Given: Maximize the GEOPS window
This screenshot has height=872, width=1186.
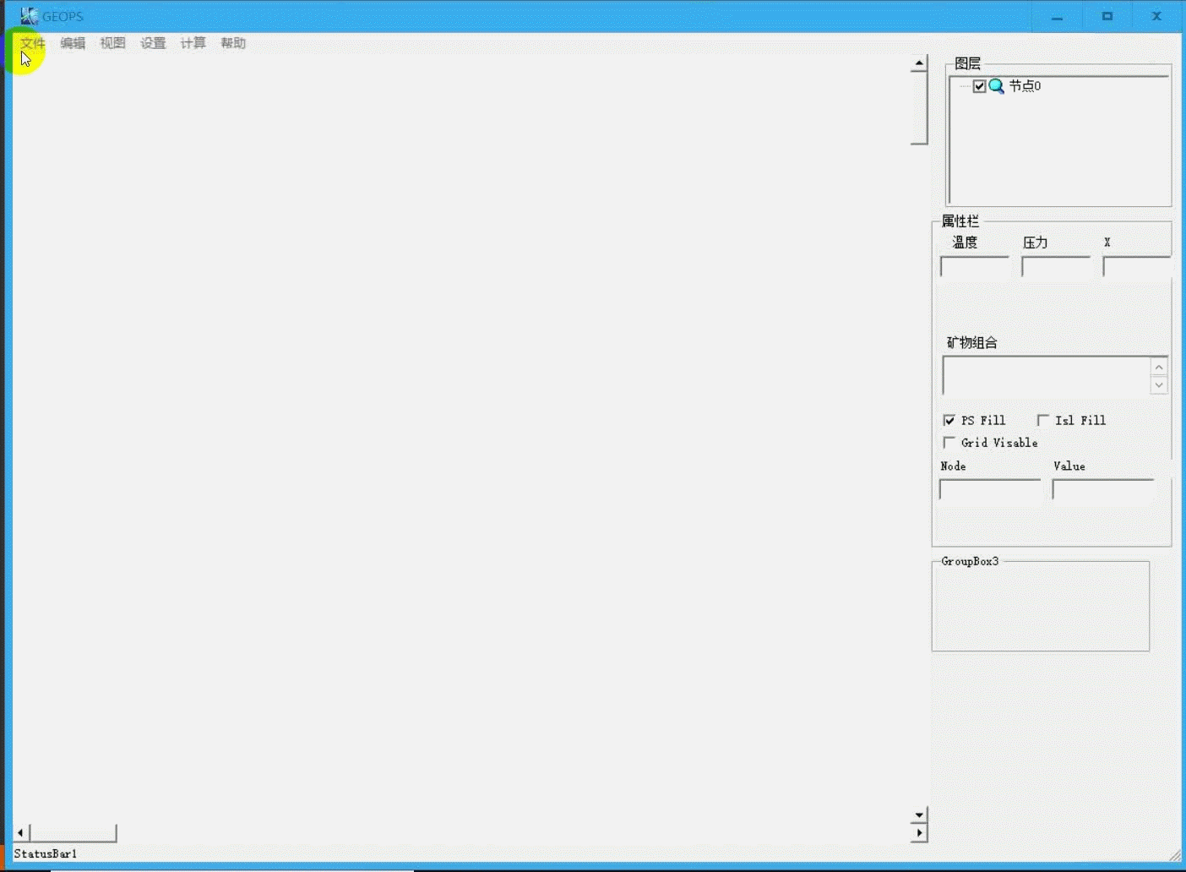Looking at the screenshot, I should (x=1107, y=16).
